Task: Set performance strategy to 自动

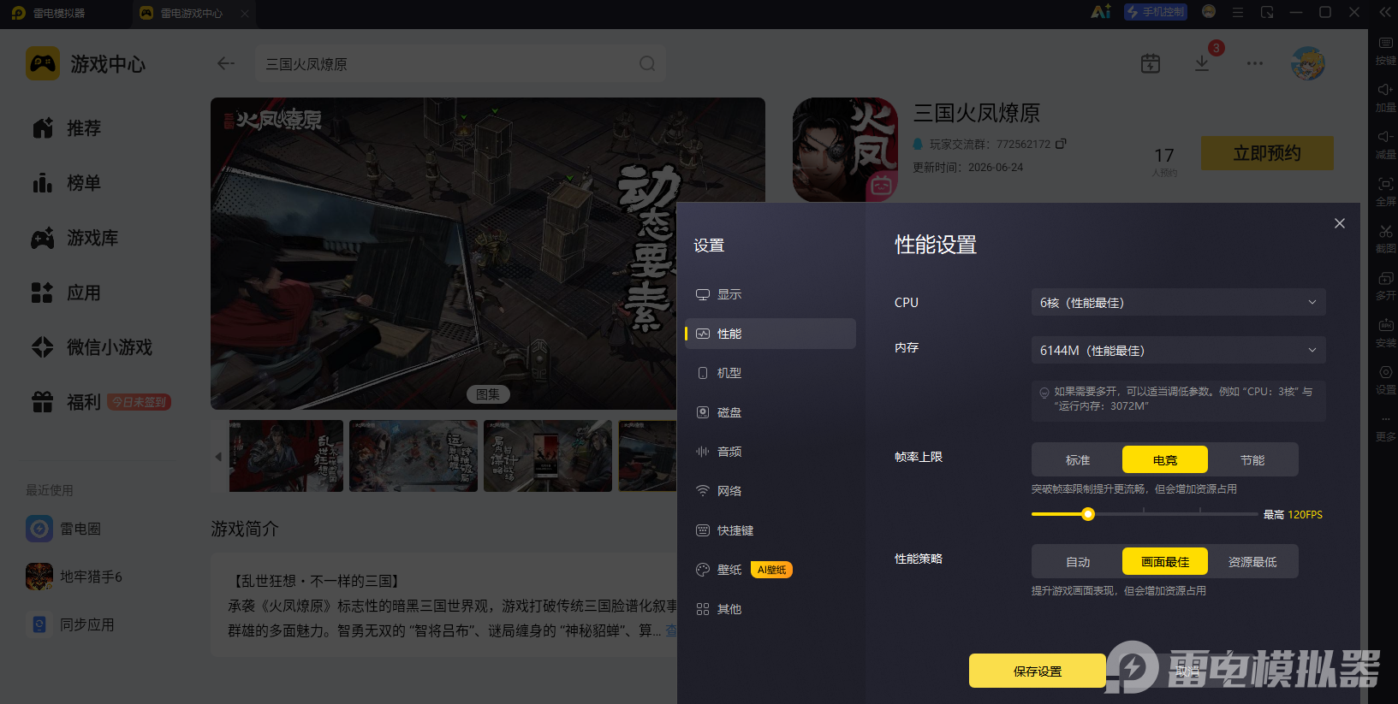Action: (x=1078, y=561)
